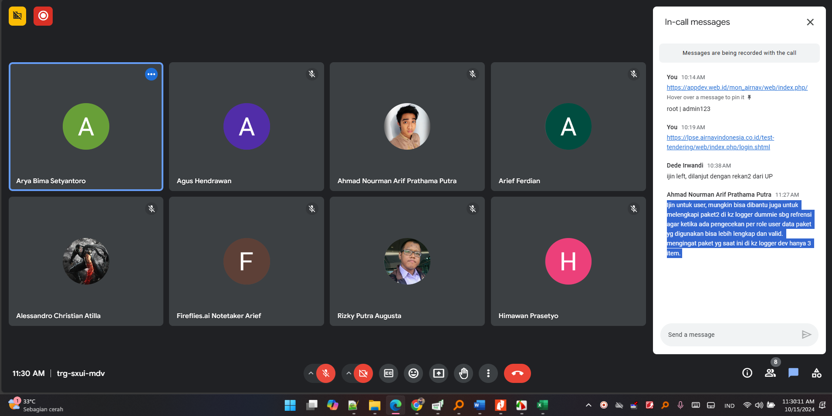Toggle the microphone mute button

326,373
